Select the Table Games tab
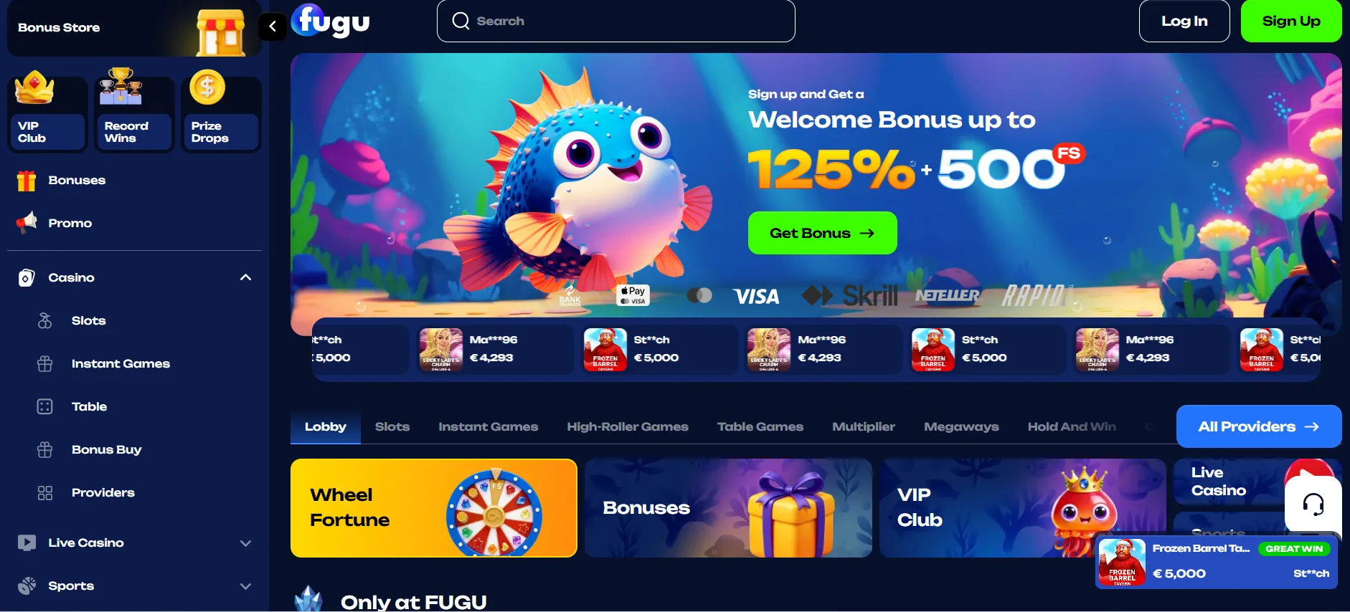 click(x=760, y=426)
